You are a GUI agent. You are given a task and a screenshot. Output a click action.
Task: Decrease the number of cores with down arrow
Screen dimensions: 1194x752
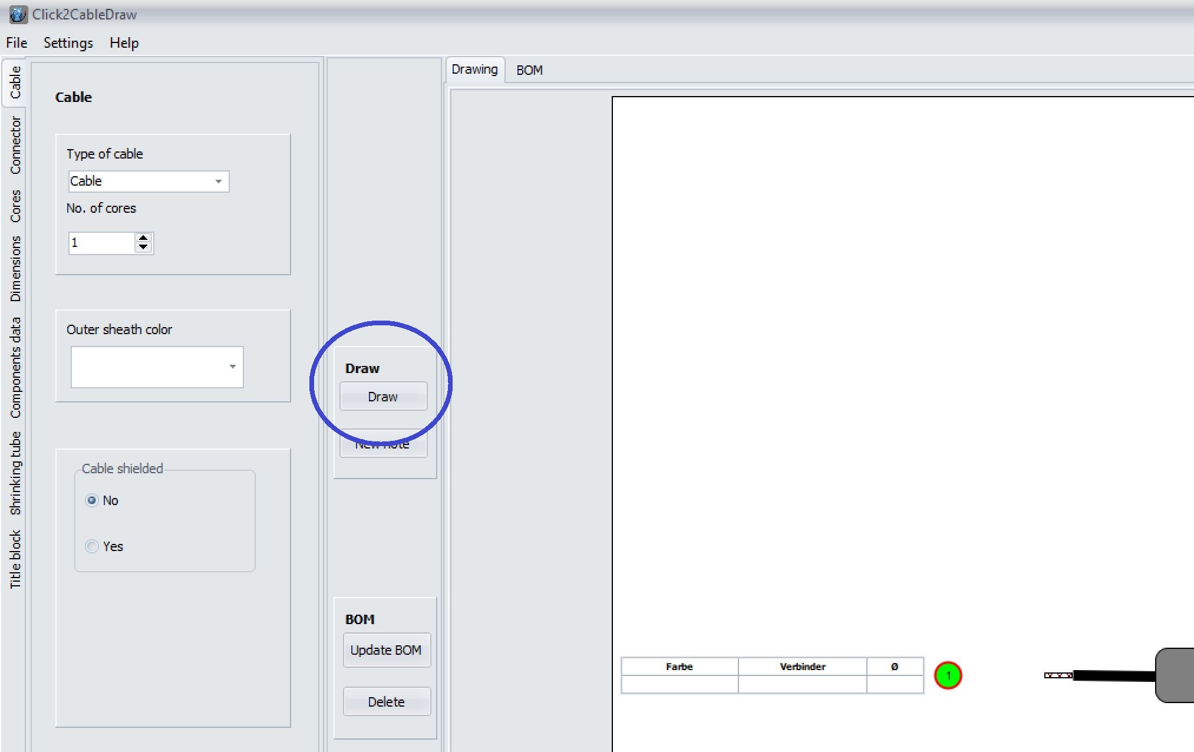point(143,248)
